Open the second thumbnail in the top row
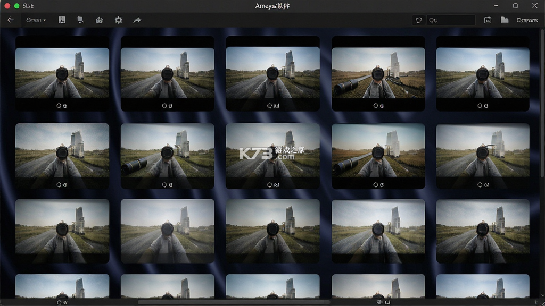545x306 pixels. (168, 73)
